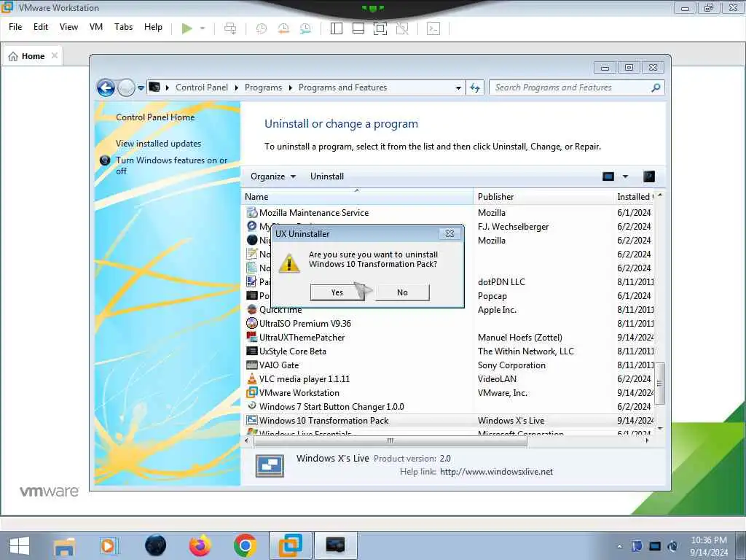Click the forward navigation arrow button
Viewport: 746px width, 560px height.
coord(126,87)
